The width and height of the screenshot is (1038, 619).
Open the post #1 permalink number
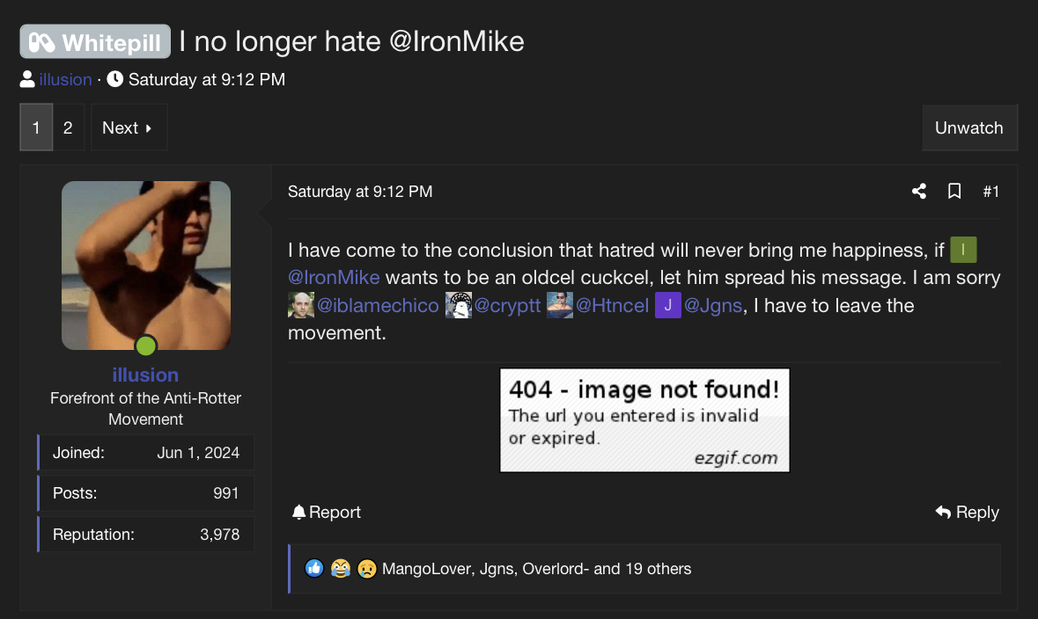click(x=990, y=192)
